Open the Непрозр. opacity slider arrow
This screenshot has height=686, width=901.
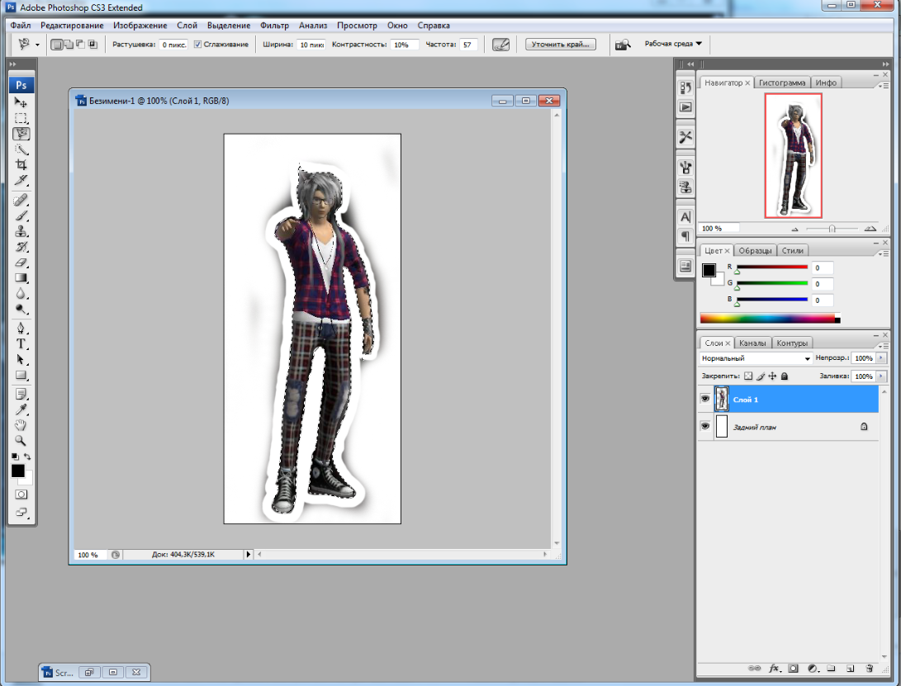point(881,359)
